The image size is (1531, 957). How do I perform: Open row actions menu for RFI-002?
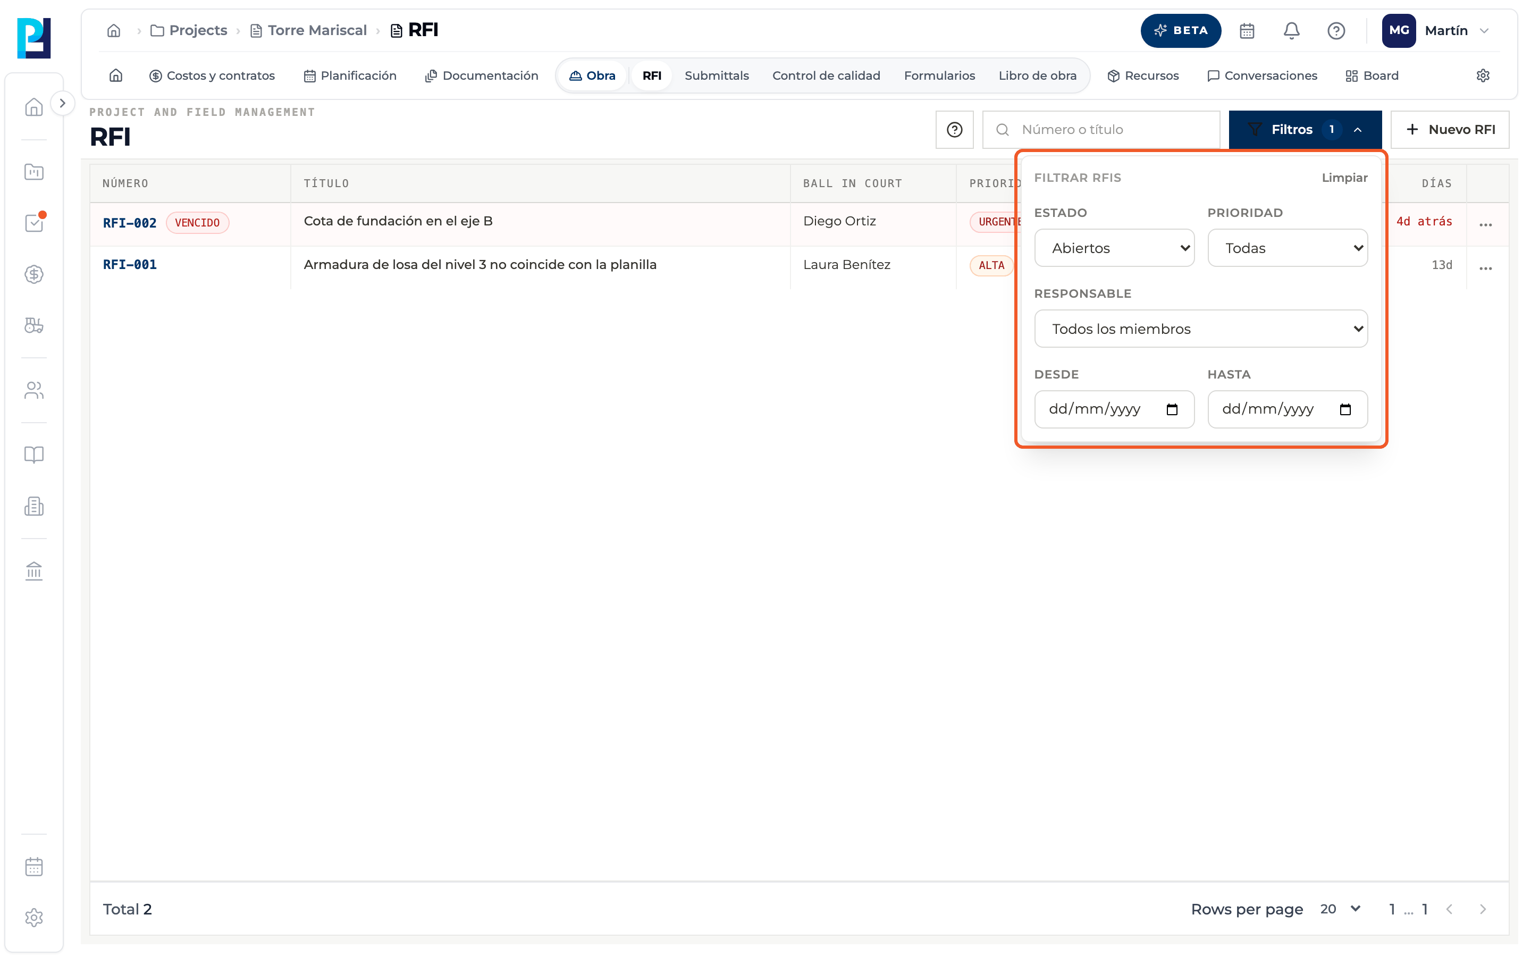click(x=1485, y=225)
